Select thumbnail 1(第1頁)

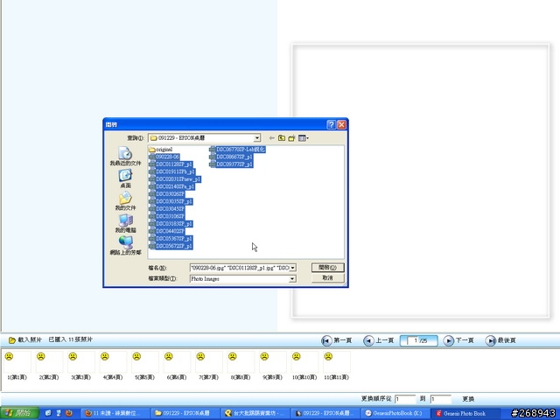[17, 365]
